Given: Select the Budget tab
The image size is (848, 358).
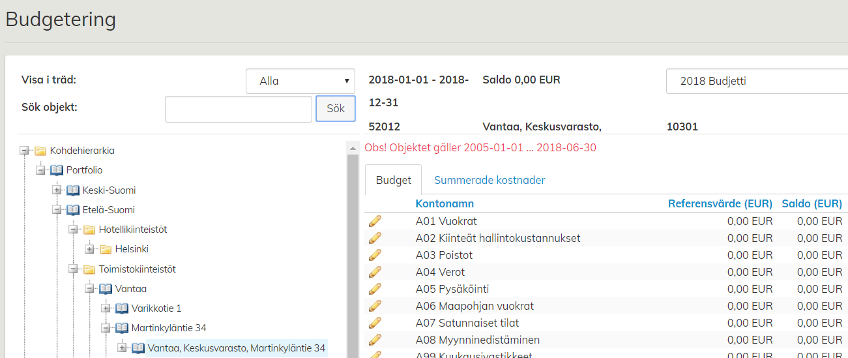Looking at the screenshot, I should tap(393, 180).
